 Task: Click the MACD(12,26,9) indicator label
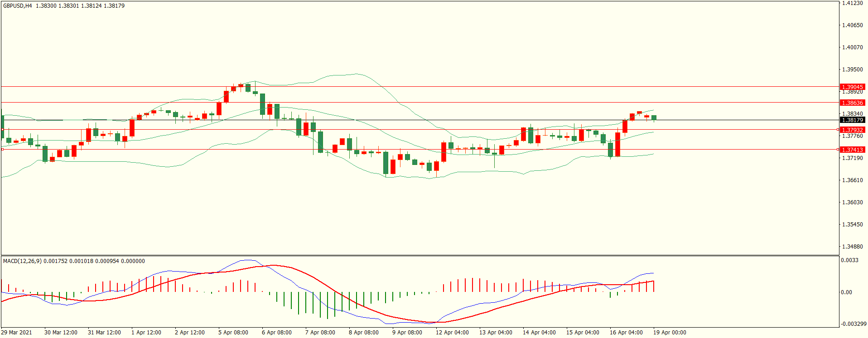coord(23,261)
